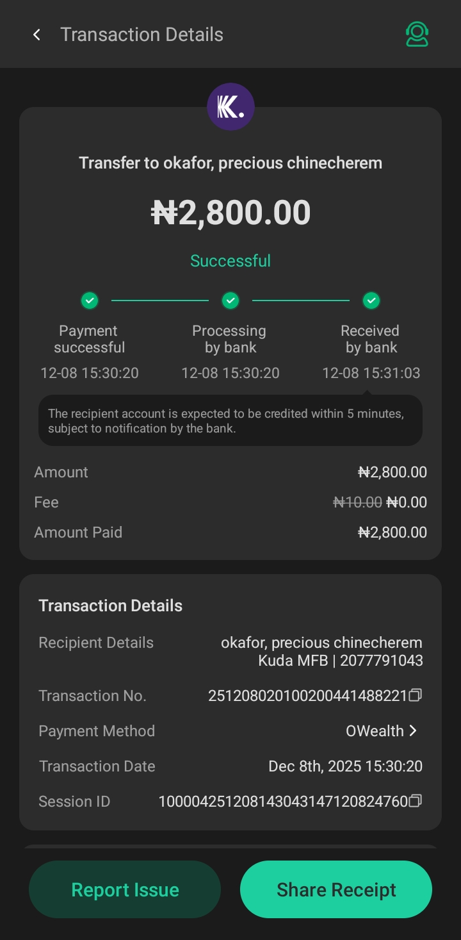The height and width of the screenshot is (940, 461).
Task: Tap the struck-through ₦10.00 fee
Action: (357, 502)
